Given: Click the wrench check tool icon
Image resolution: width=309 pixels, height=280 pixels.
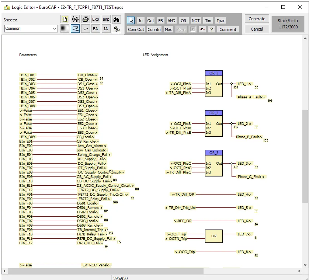Looking at the screenshot, I should click(x=116, y=29).
